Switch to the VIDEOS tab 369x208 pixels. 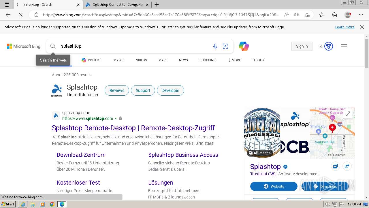point(142,60)
